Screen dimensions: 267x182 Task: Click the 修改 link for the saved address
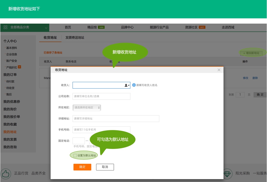(245, 78)
